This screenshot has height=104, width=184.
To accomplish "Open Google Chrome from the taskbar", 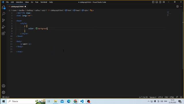I will point(75,101).
